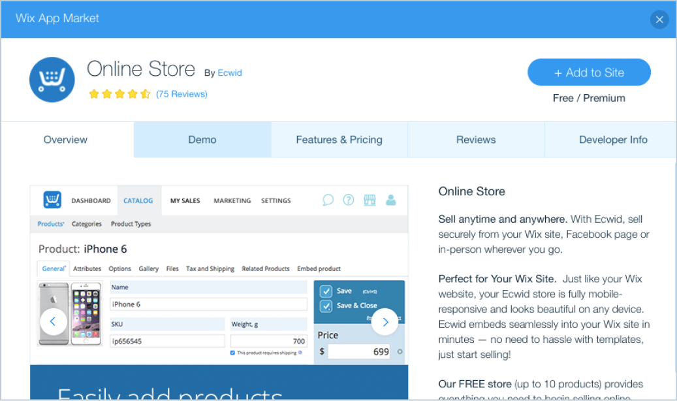Click the Name field containing iPhone 6

coord(208,304)
